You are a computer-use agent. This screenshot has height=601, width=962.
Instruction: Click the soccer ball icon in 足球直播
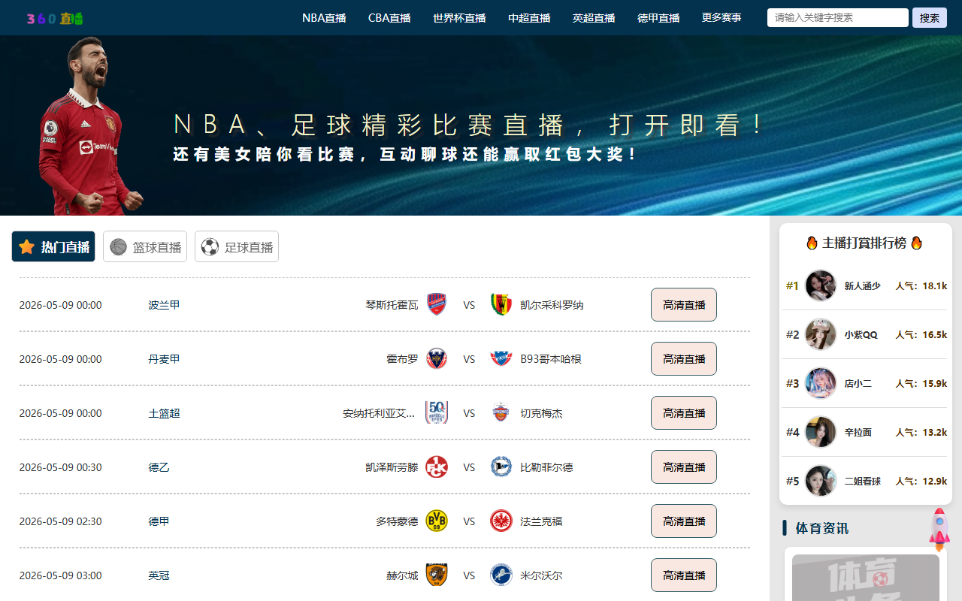coord(210,246)
